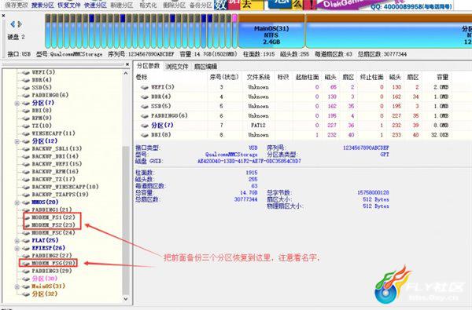Click the MainOS(31) partition icon in tree
Image resolution: width=472 pixels, height=310 pixels.
[27, 286]
